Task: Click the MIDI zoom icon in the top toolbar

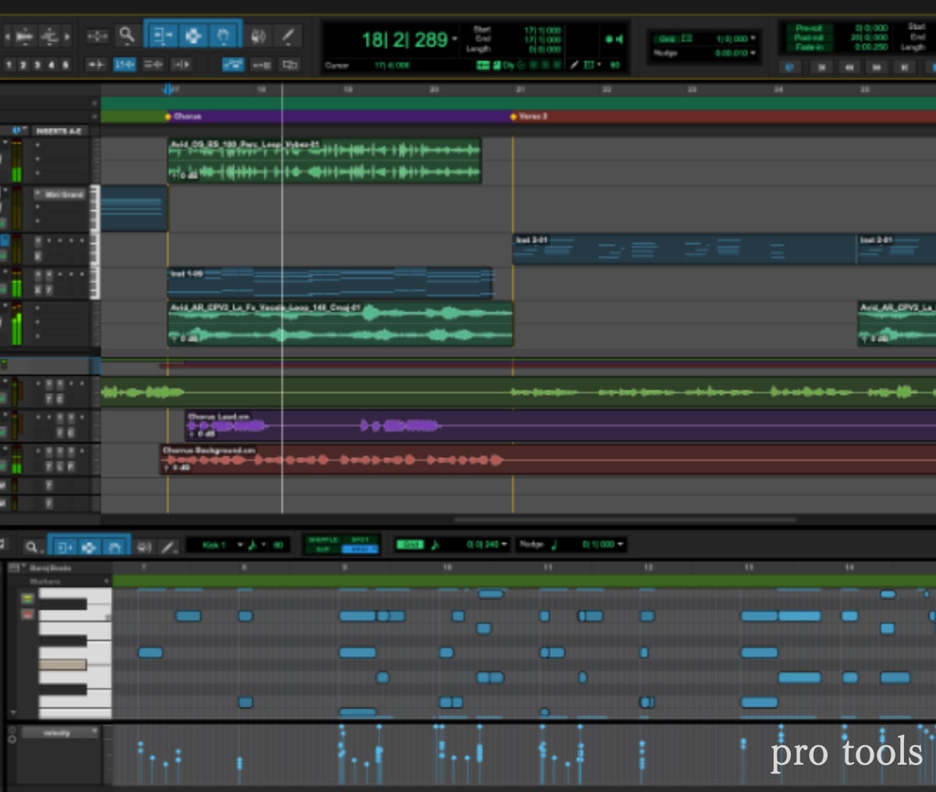Action: pos(51,36)
